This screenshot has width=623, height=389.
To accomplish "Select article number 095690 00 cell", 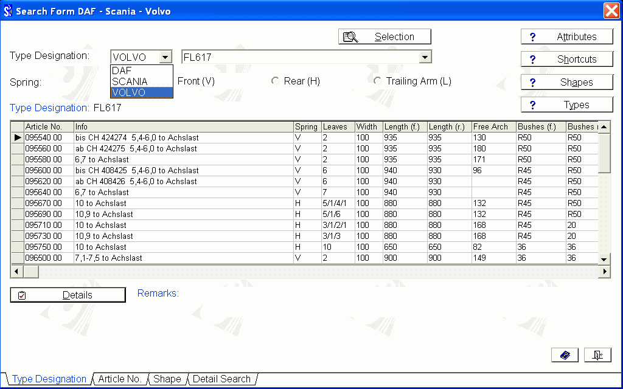I will point(49,214).
